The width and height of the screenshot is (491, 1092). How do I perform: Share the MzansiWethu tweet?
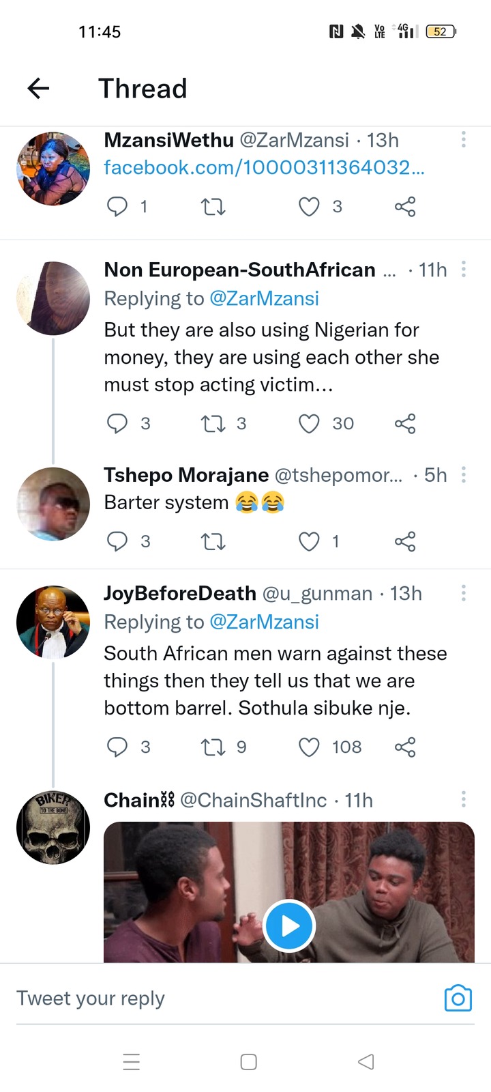405,206
